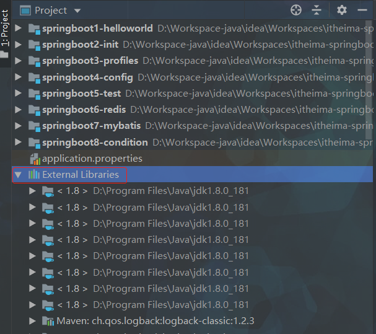Click springboot2-init module folder icon
The width and height of the screenshot is (376, 334).
click(x=34, y=45)
